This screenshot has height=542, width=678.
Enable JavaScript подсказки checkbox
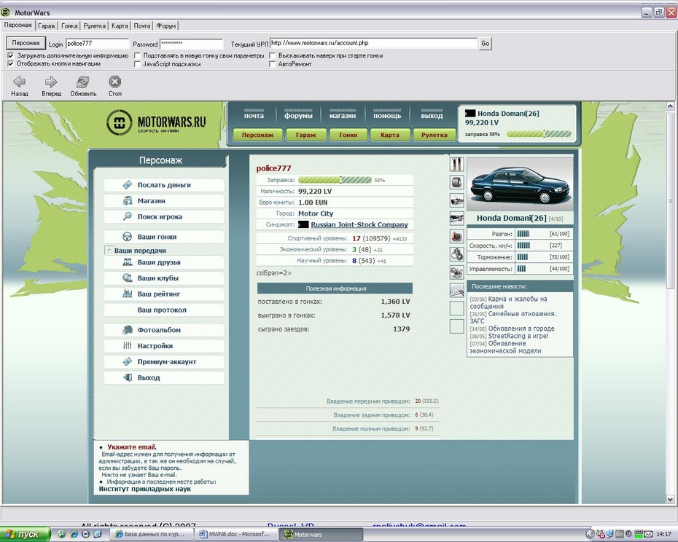(137, 64)
